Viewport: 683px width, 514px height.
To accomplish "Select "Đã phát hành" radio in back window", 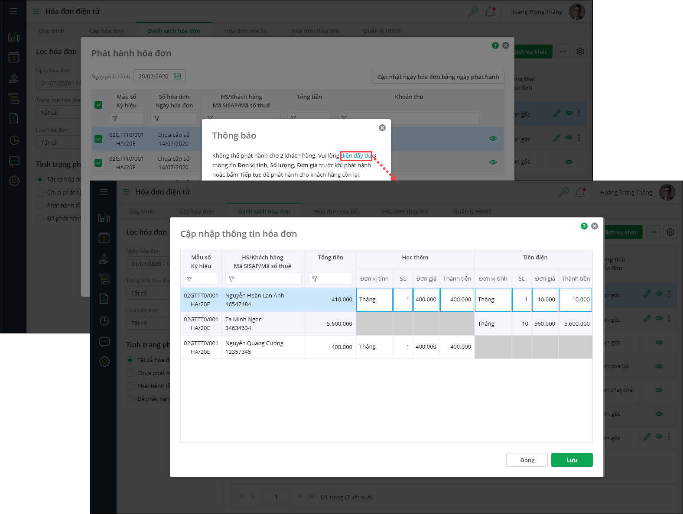I will tap(40, 218).
